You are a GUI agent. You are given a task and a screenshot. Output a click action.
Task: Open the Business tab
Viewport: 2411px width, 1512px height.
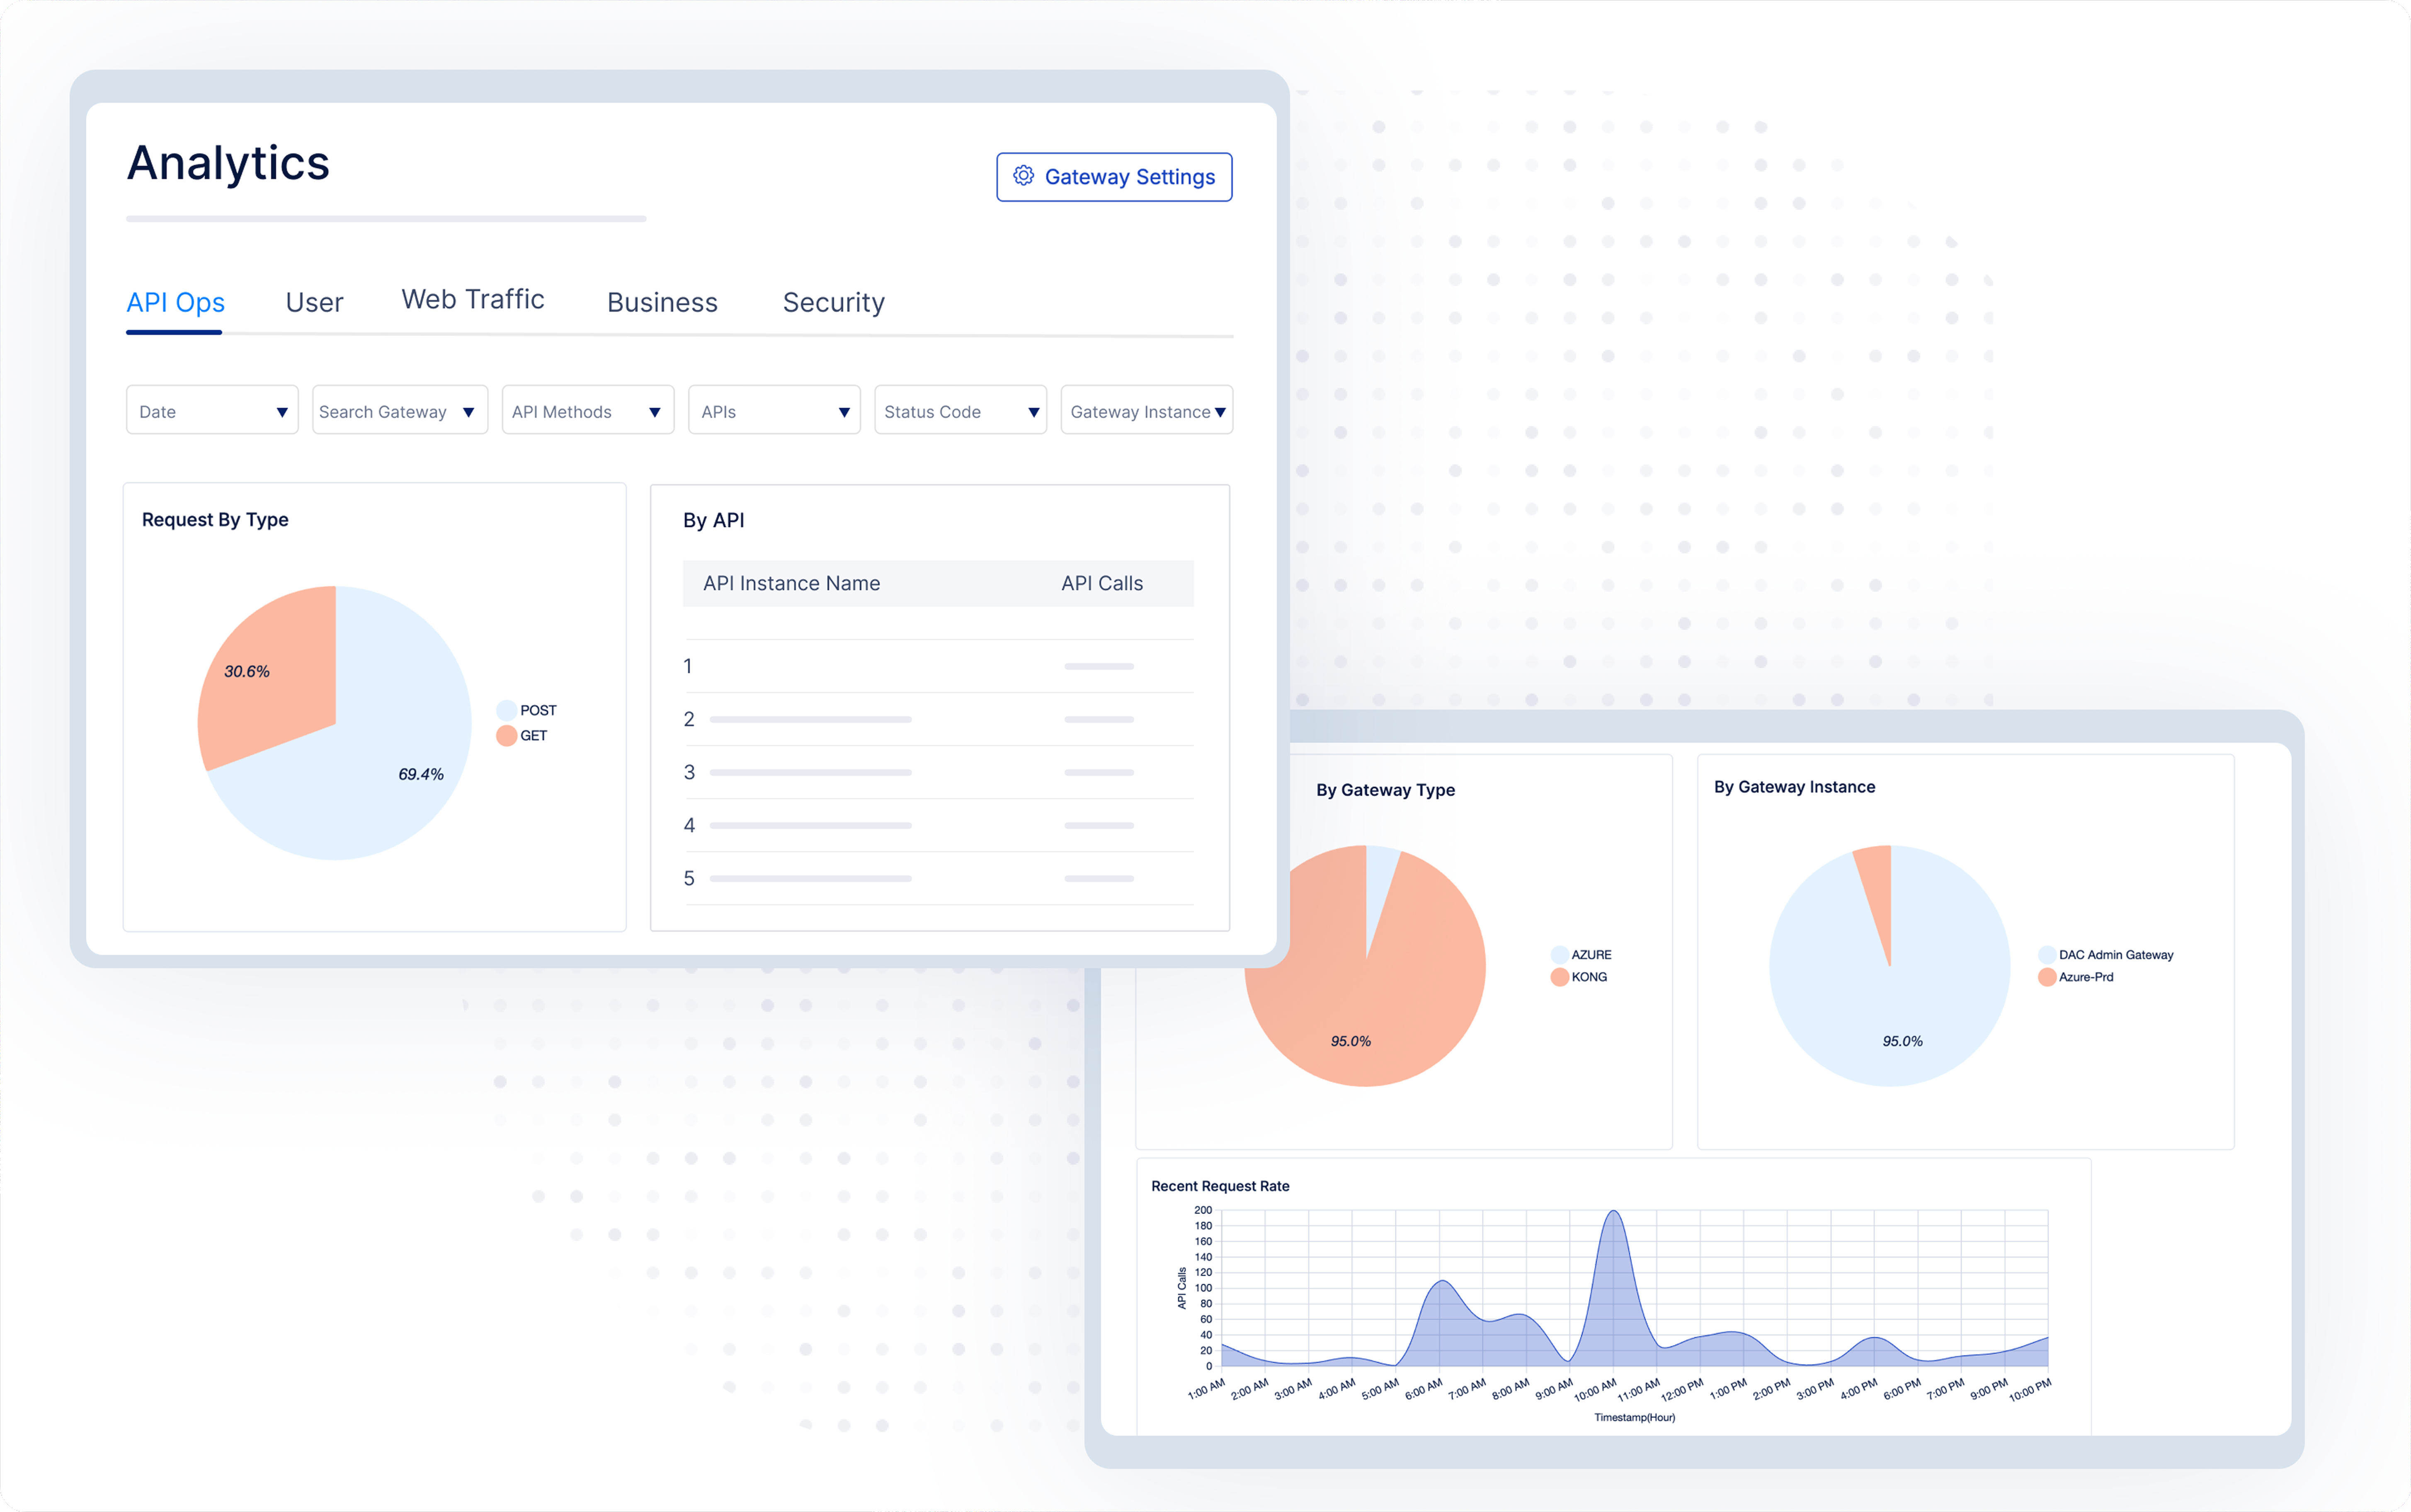click(x=662, y=302)
